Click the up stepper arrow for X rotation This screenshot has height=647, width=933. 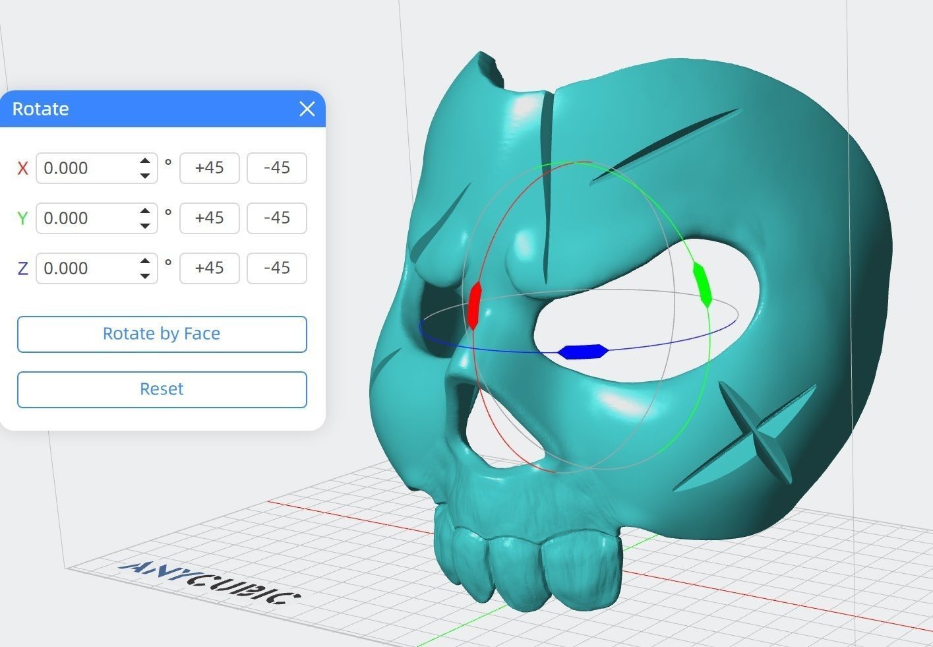click(x=146, y=161)
